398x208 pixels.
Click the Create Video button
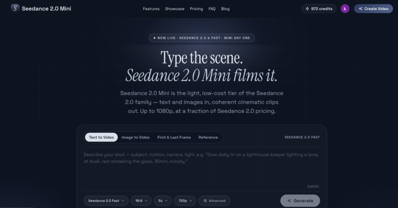[x=373, y=9]
